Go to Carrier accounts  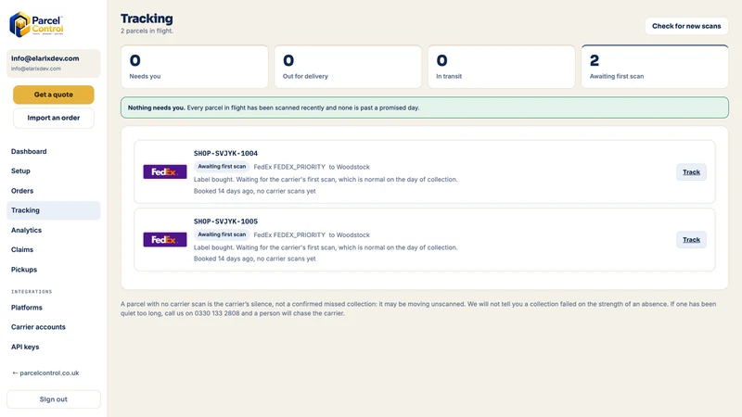point(54,327)
